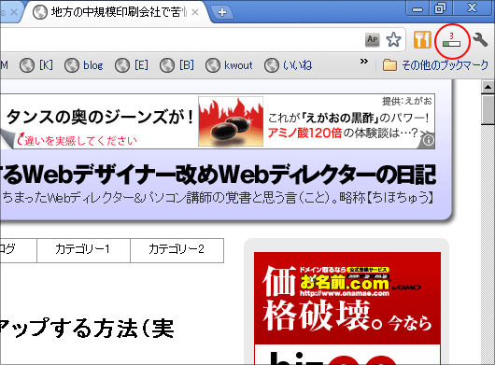Click the scrollbar up arrow

point(488,87)
